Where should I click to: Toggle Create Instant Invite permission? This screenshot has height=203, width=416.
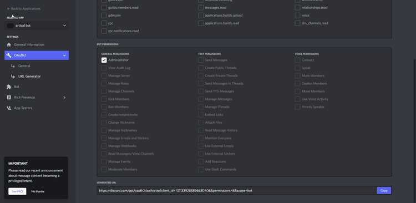(x=104, y=115)
